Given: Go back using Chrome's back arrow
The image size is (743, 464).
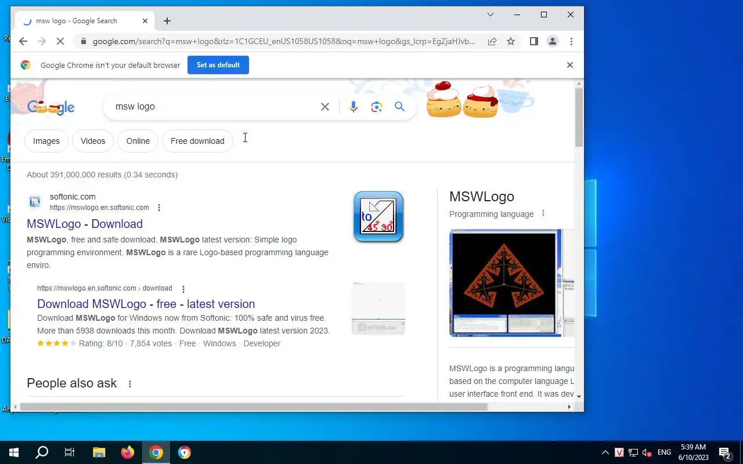Looking at the screenshot, I should click(x=23, y=41).
